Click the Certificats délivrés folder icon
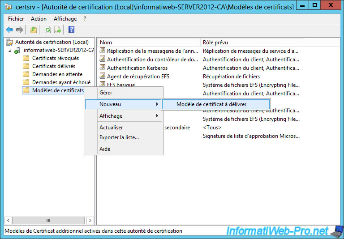This screenshot has height=239, width=344. 26,66
